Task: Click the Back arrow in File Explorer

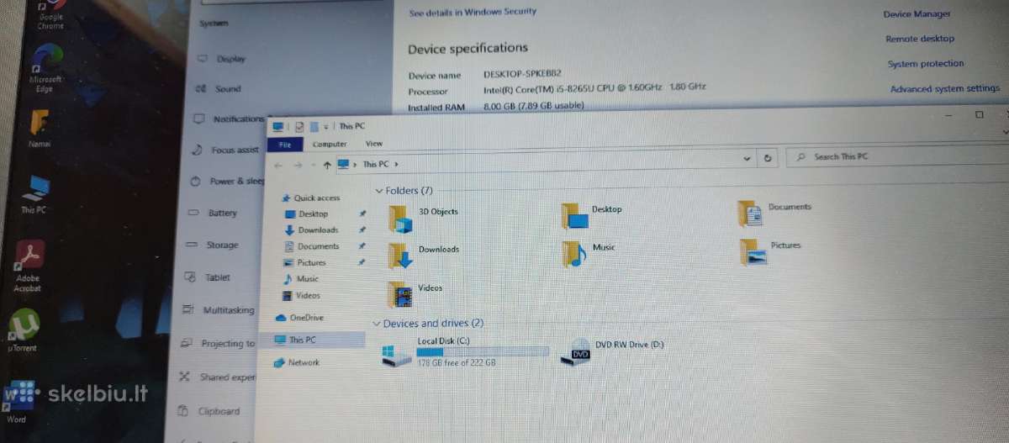Action: pos(279,166)
